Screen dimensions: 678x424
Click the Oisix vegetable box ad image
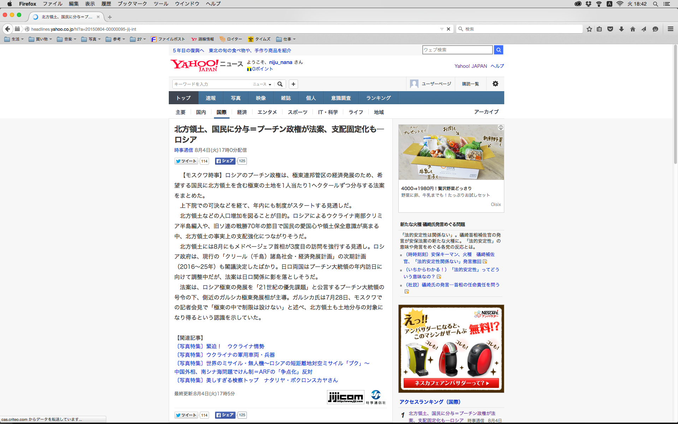[451, 152]
